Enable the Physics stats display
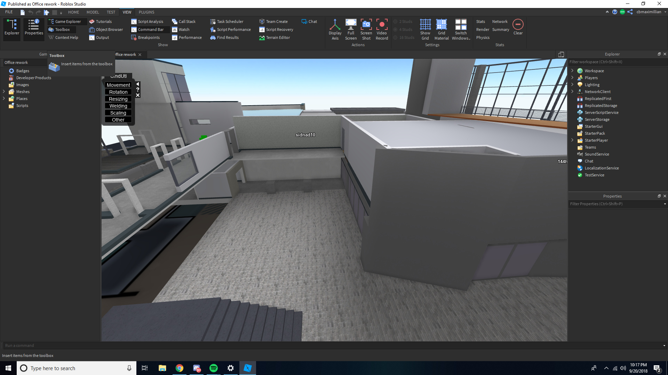This screenshot has height=375, width=668. pyautogui.click(x=483, y=37)
